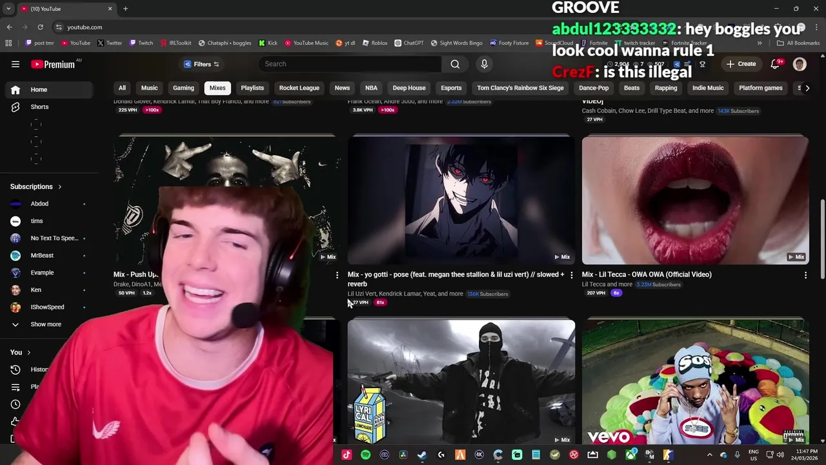Reload the page in Chrome

(40, 27)
